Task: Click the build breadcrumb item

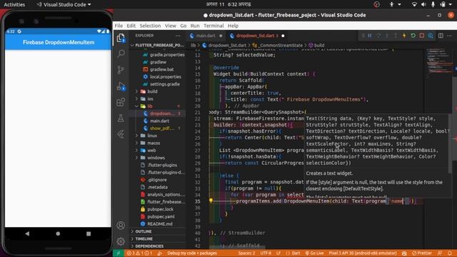Action: (x=316, y=45)
